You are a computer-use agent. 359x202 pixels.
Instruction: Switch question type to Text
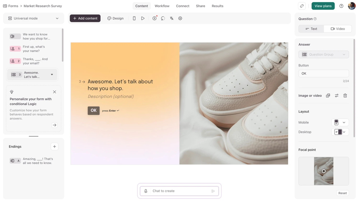click(x=311, y=29)
